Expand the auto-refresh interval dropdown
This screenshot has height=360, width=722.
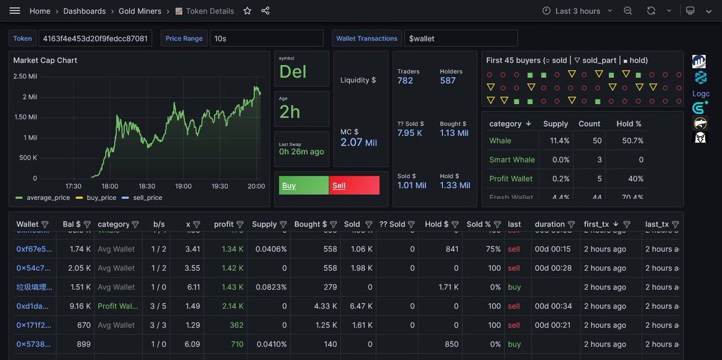(x=668, y=11)
